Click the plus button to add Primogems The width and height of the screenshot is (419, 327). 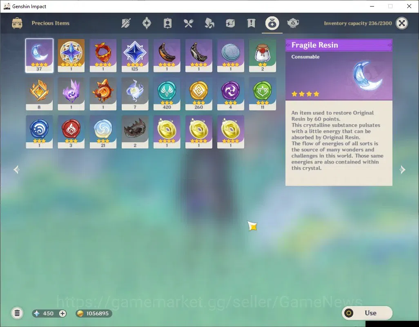(62, 314)
